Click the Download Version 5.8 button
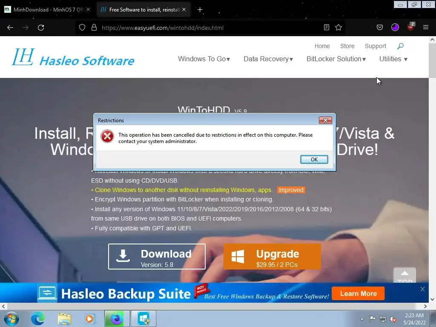Viewport: 436px width, 327px height. 157,256
